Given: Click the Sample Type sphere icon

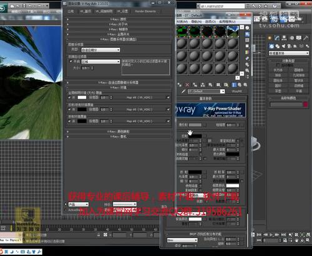Looking at the screenshot, I should [x=247, y=28].
